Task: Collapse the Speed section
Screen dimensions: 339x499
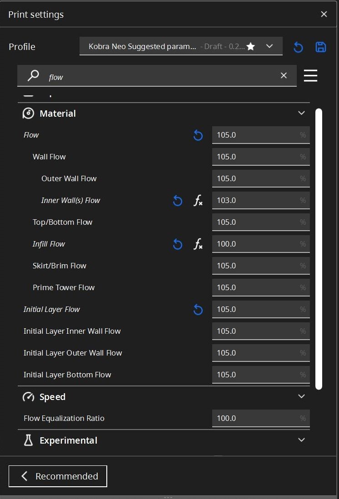Action: pos(301,396)
